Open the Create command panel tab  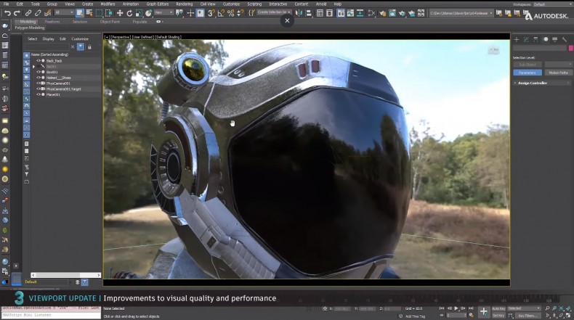coord(517,39)
